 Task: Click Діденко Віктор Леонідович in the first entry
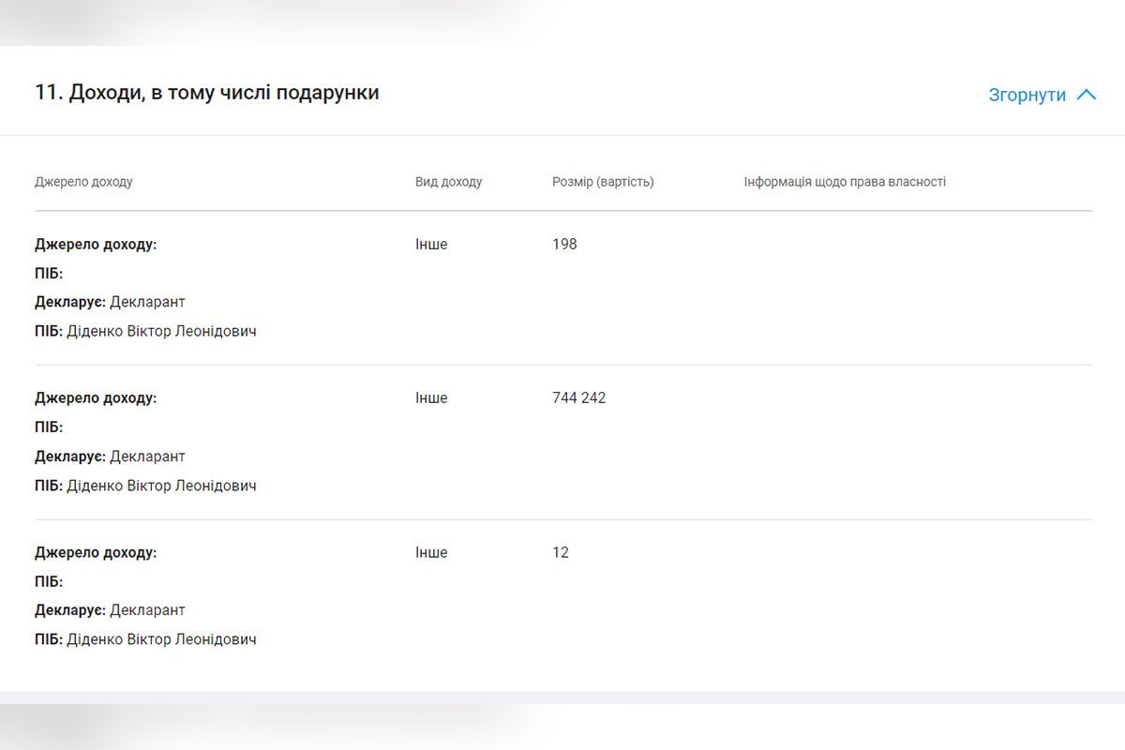161,332
